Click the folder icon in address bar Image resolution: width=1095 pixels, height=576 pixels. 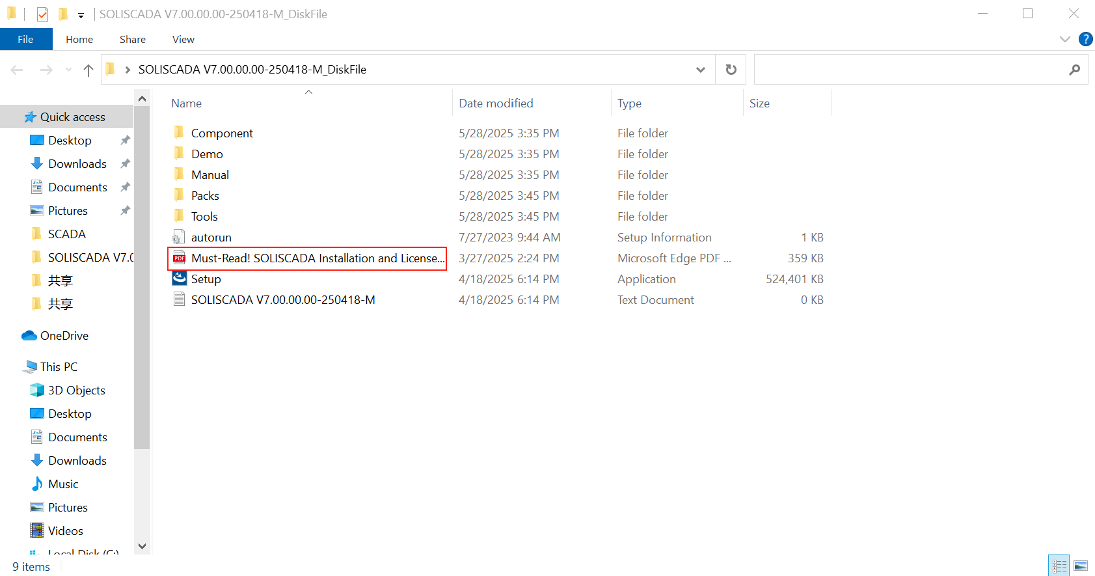tap(110, 69)
